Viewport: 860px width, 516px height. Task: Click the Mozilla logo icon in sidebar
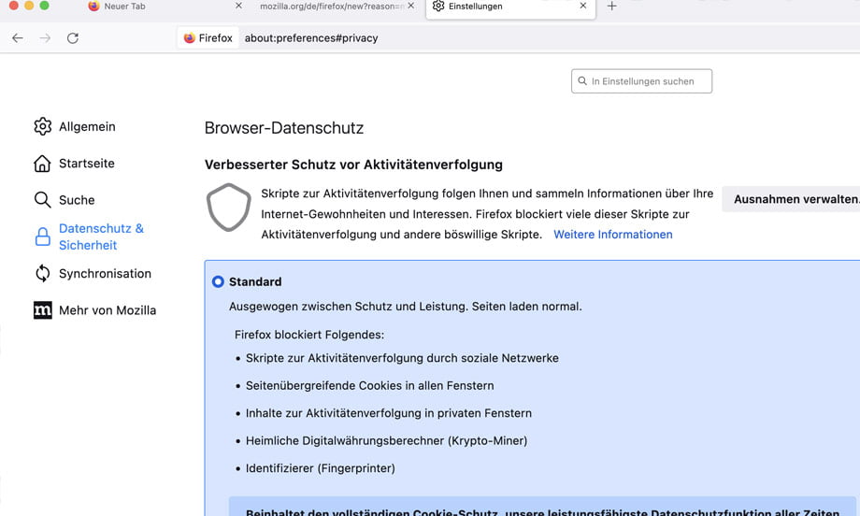click(42, 310)
